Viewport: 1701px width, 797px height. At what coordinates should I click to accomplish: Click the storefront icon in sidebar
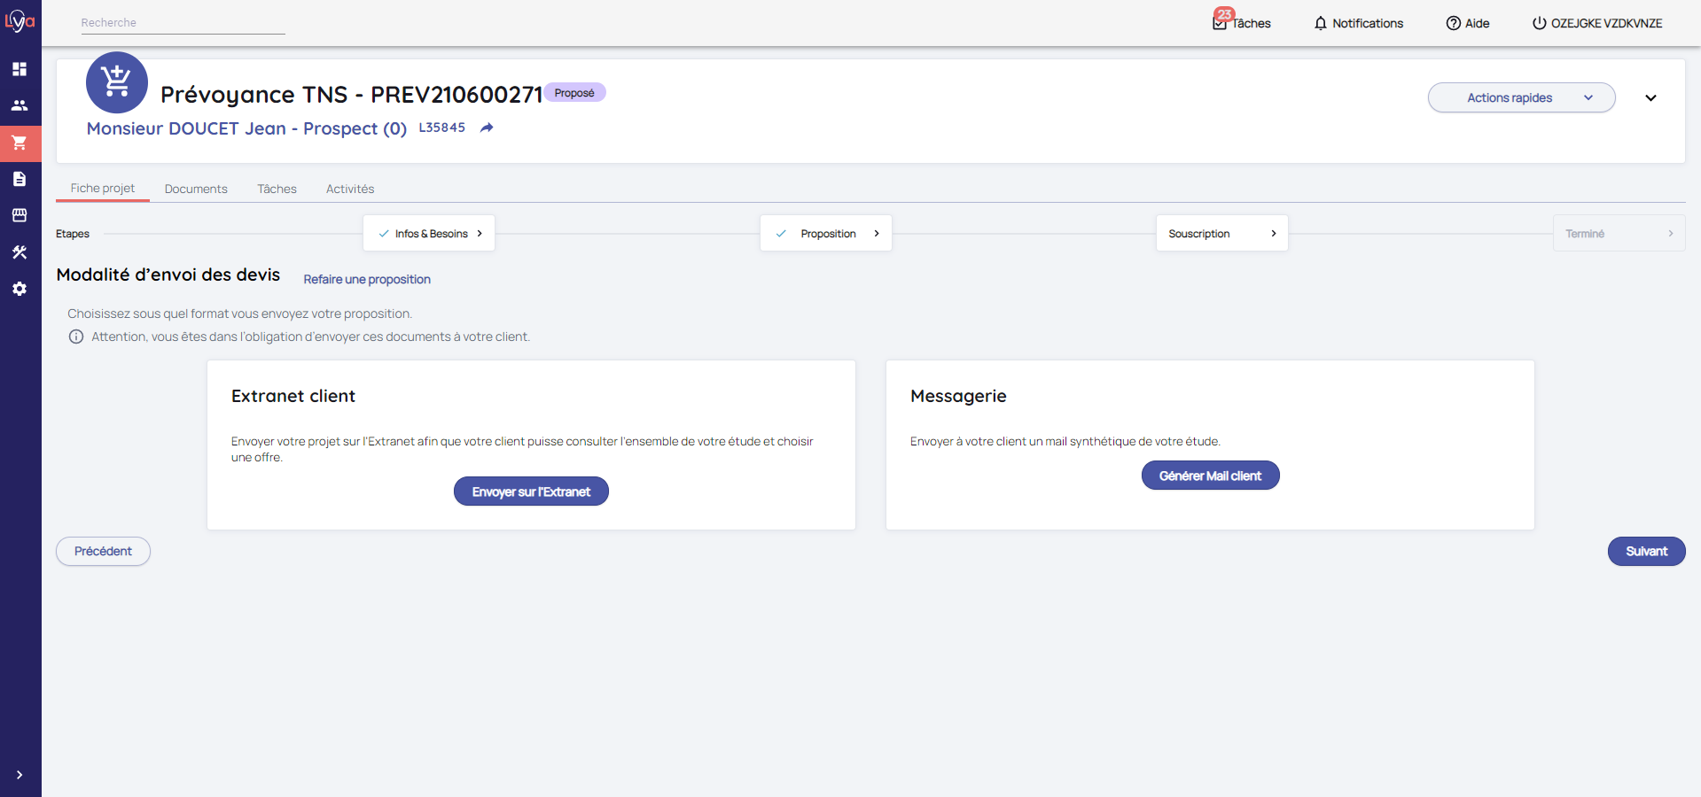coord(20,215)
